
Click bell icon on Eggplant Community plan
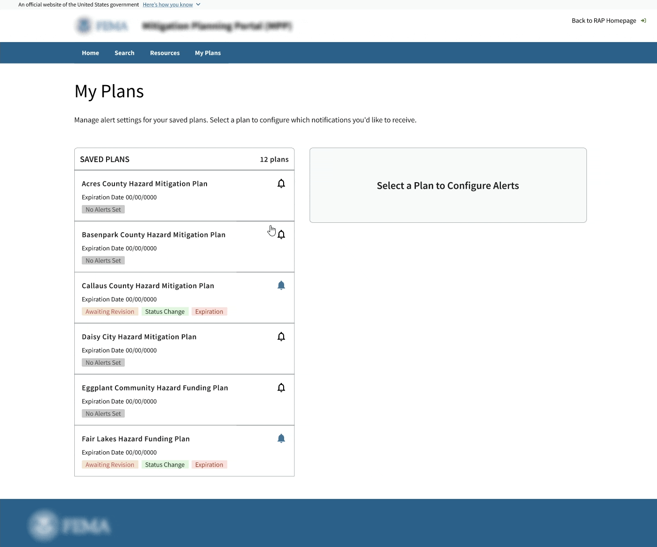(281, 388)
